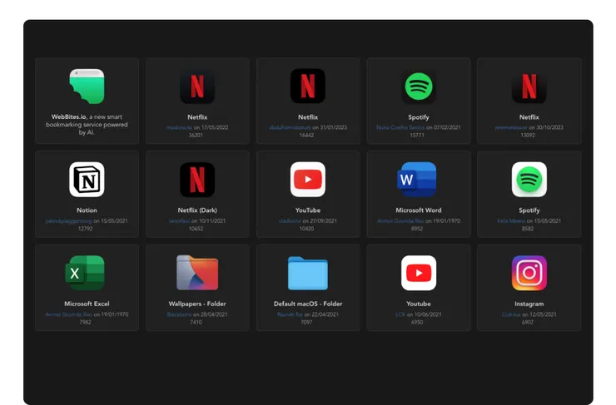Open the Netflix icon with 36201 downloads
Image resolution: width=616 pixels, height=405 pixels.
(197, 86)
